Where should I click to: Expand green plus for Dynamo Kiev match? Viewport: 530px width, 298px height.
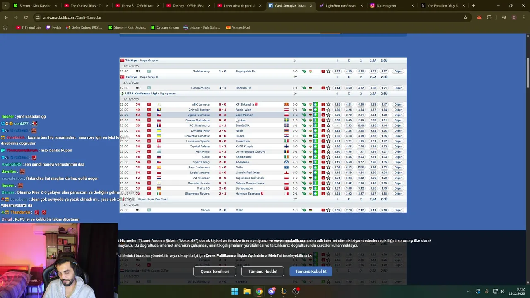[x=316, y=130]
